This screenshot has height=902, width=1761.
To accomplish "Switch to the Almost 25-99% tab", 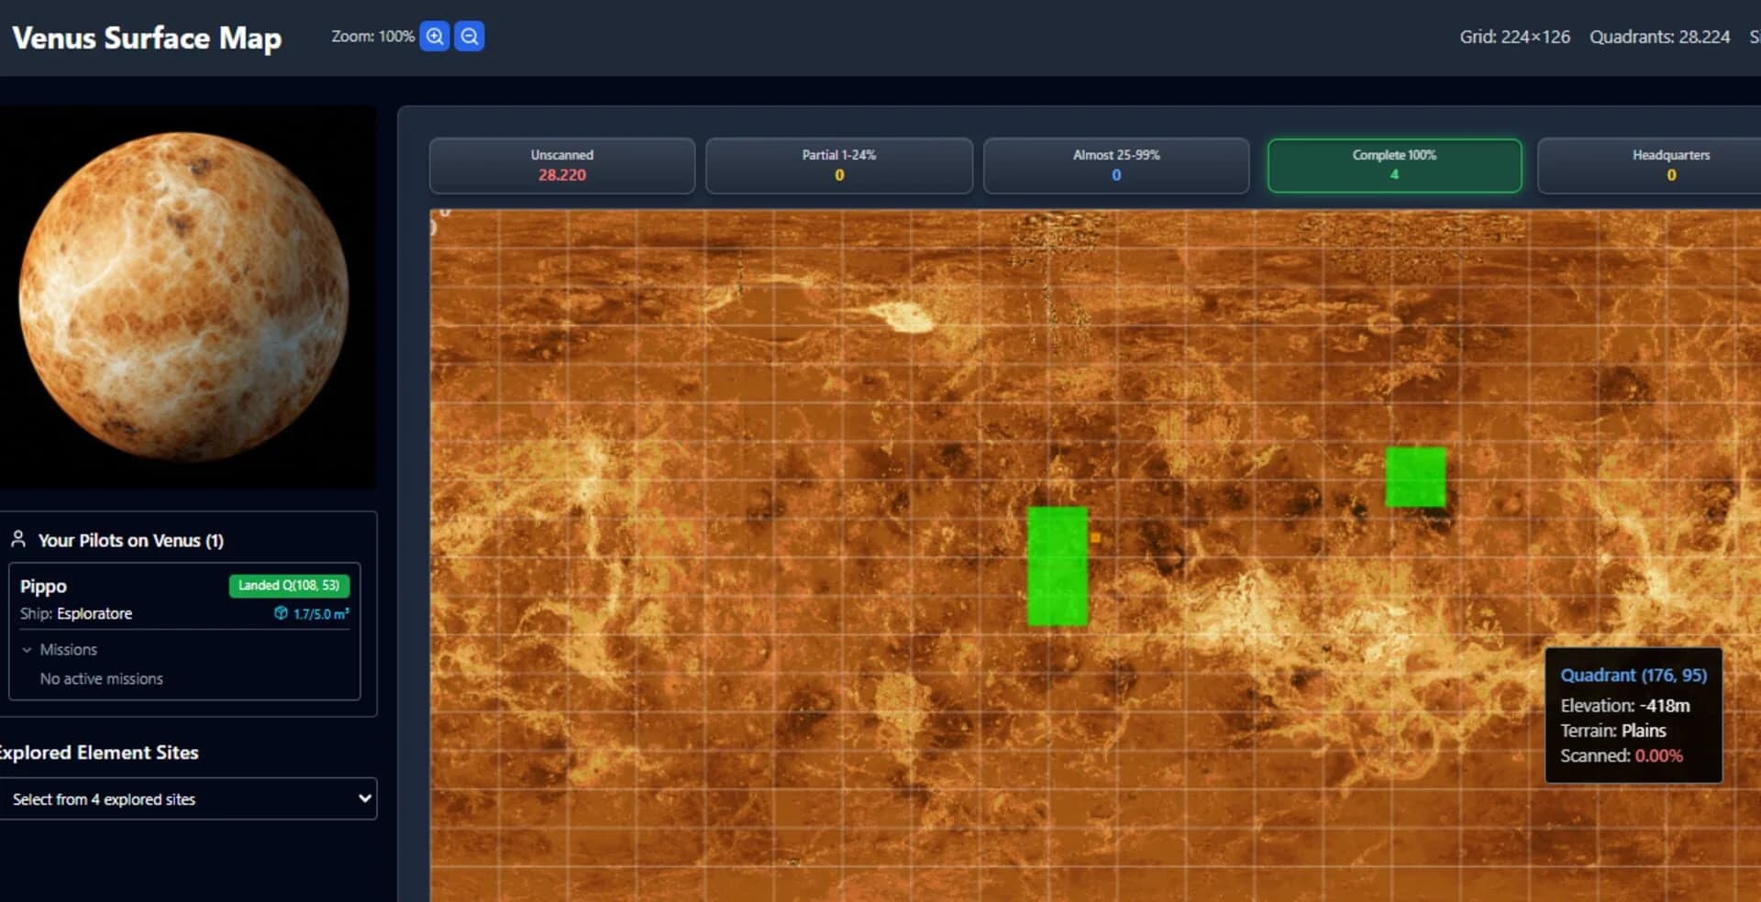I will (1116, 166).
